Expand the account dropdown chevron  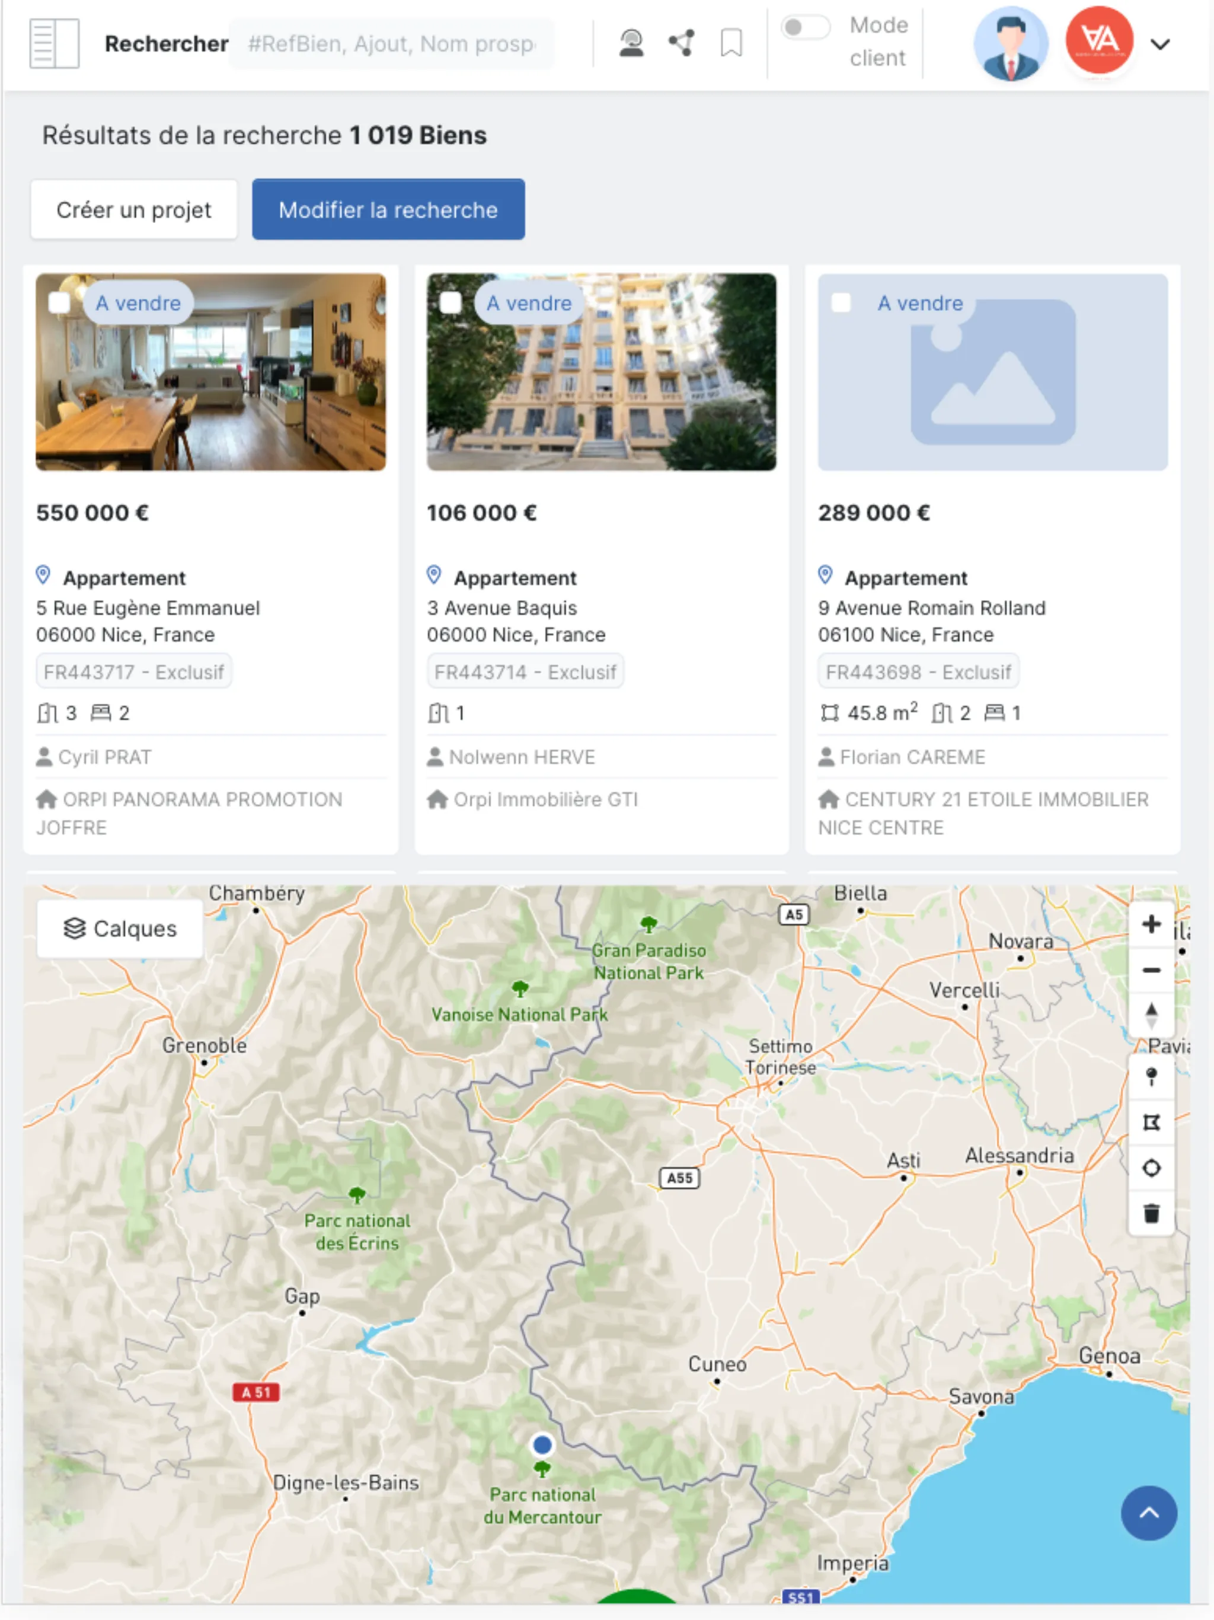[x=1160, y=44]
